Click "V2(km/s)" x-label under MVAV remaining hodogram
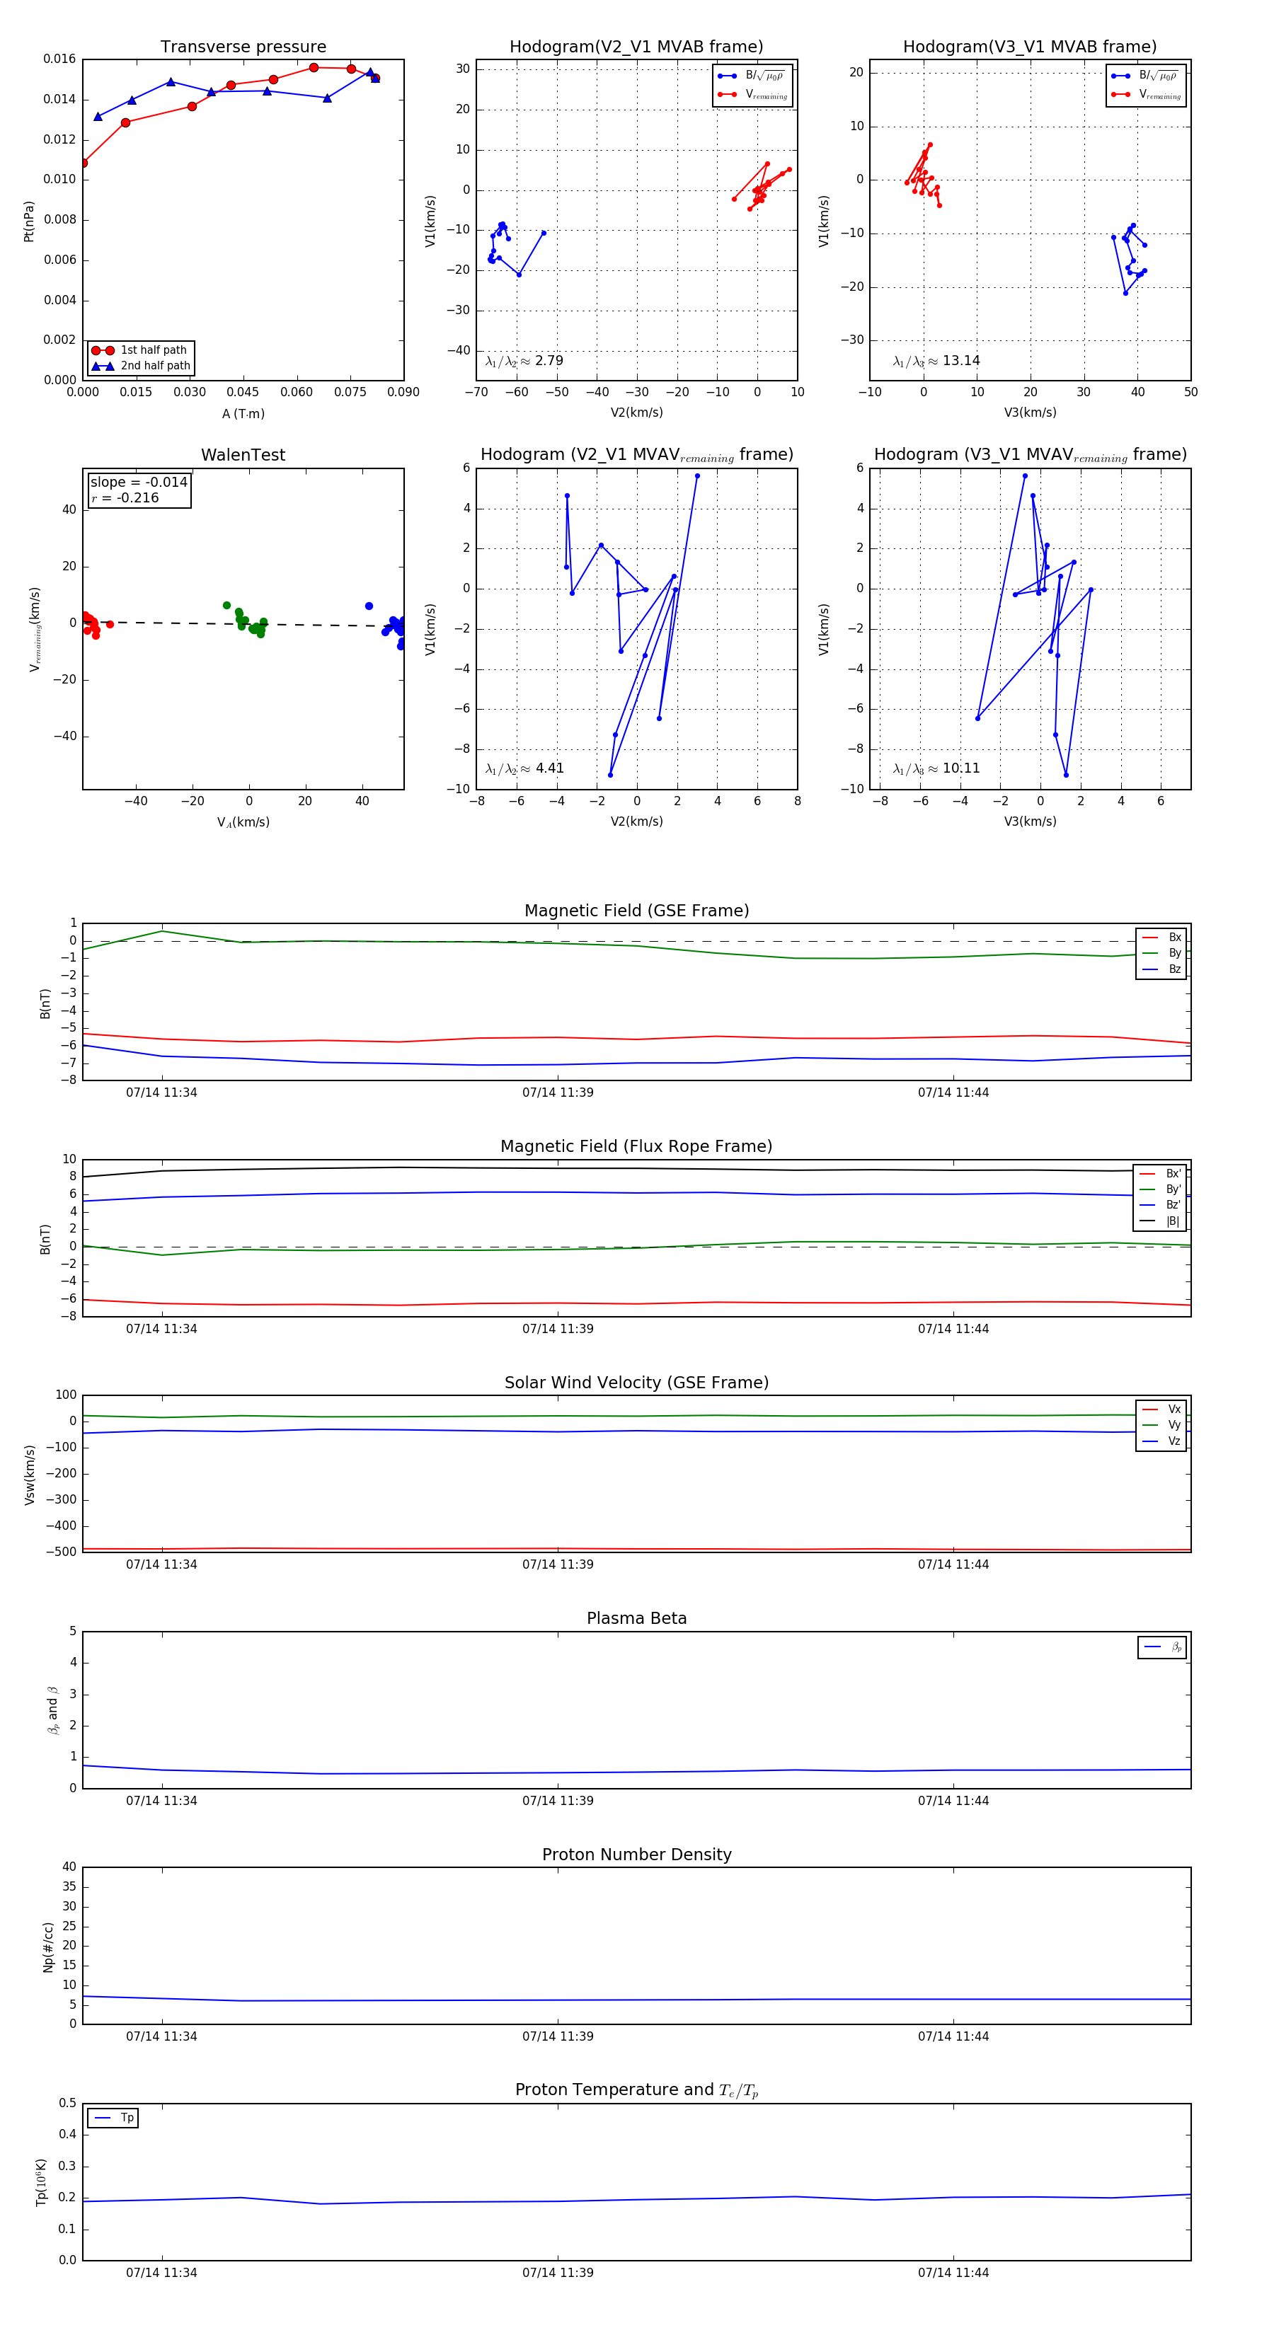This screenshot has width=1274, height=2335. [x=636, y=822]
